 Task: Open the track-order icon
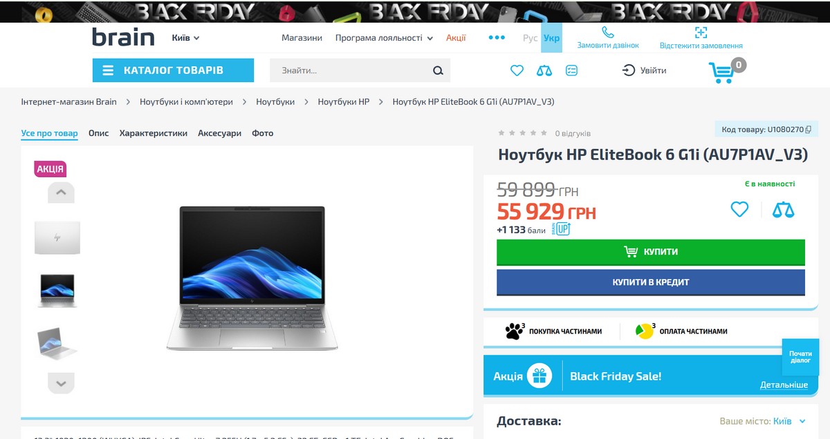pyautogui.click(x=701, y=32)
